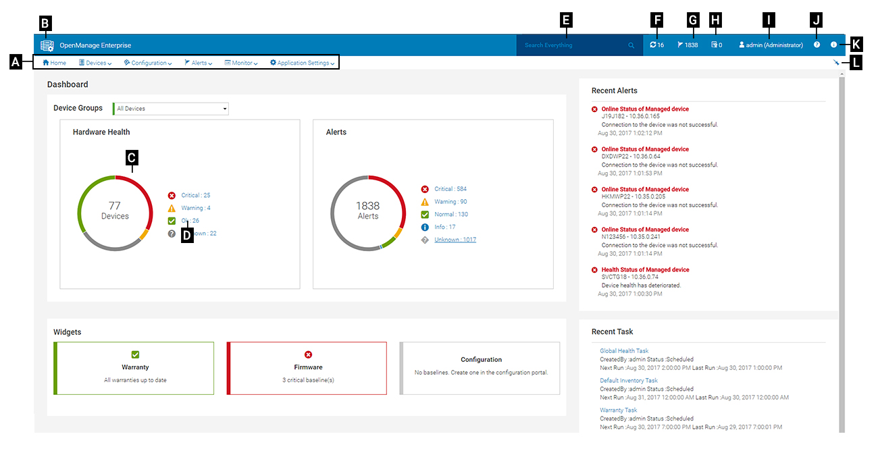Image resolution: width=878 pixels, height=455 pixels.
Task: Open the Global Health Task link
Action: [x=623, y=350]
